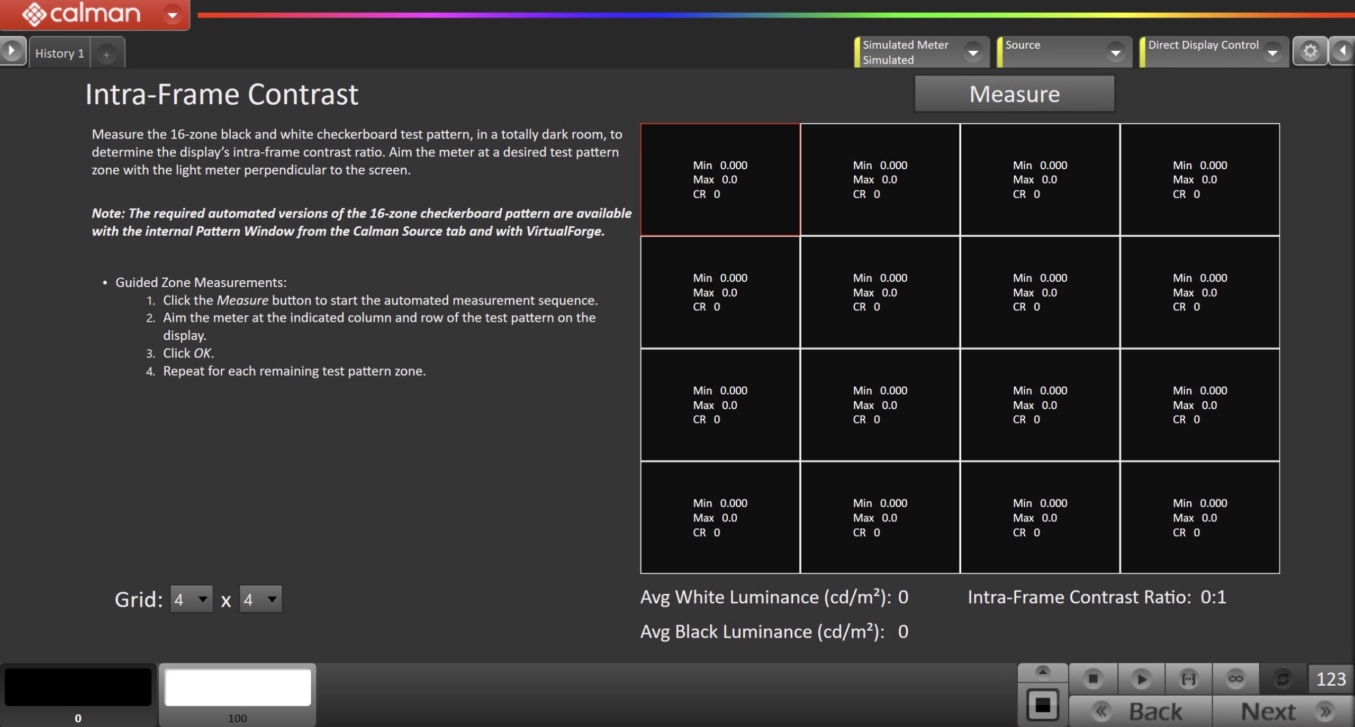Image resolution: width=1355 pixels, height=727 pixels.
Task: Click the pattern window square icon
Action: 1042,705
